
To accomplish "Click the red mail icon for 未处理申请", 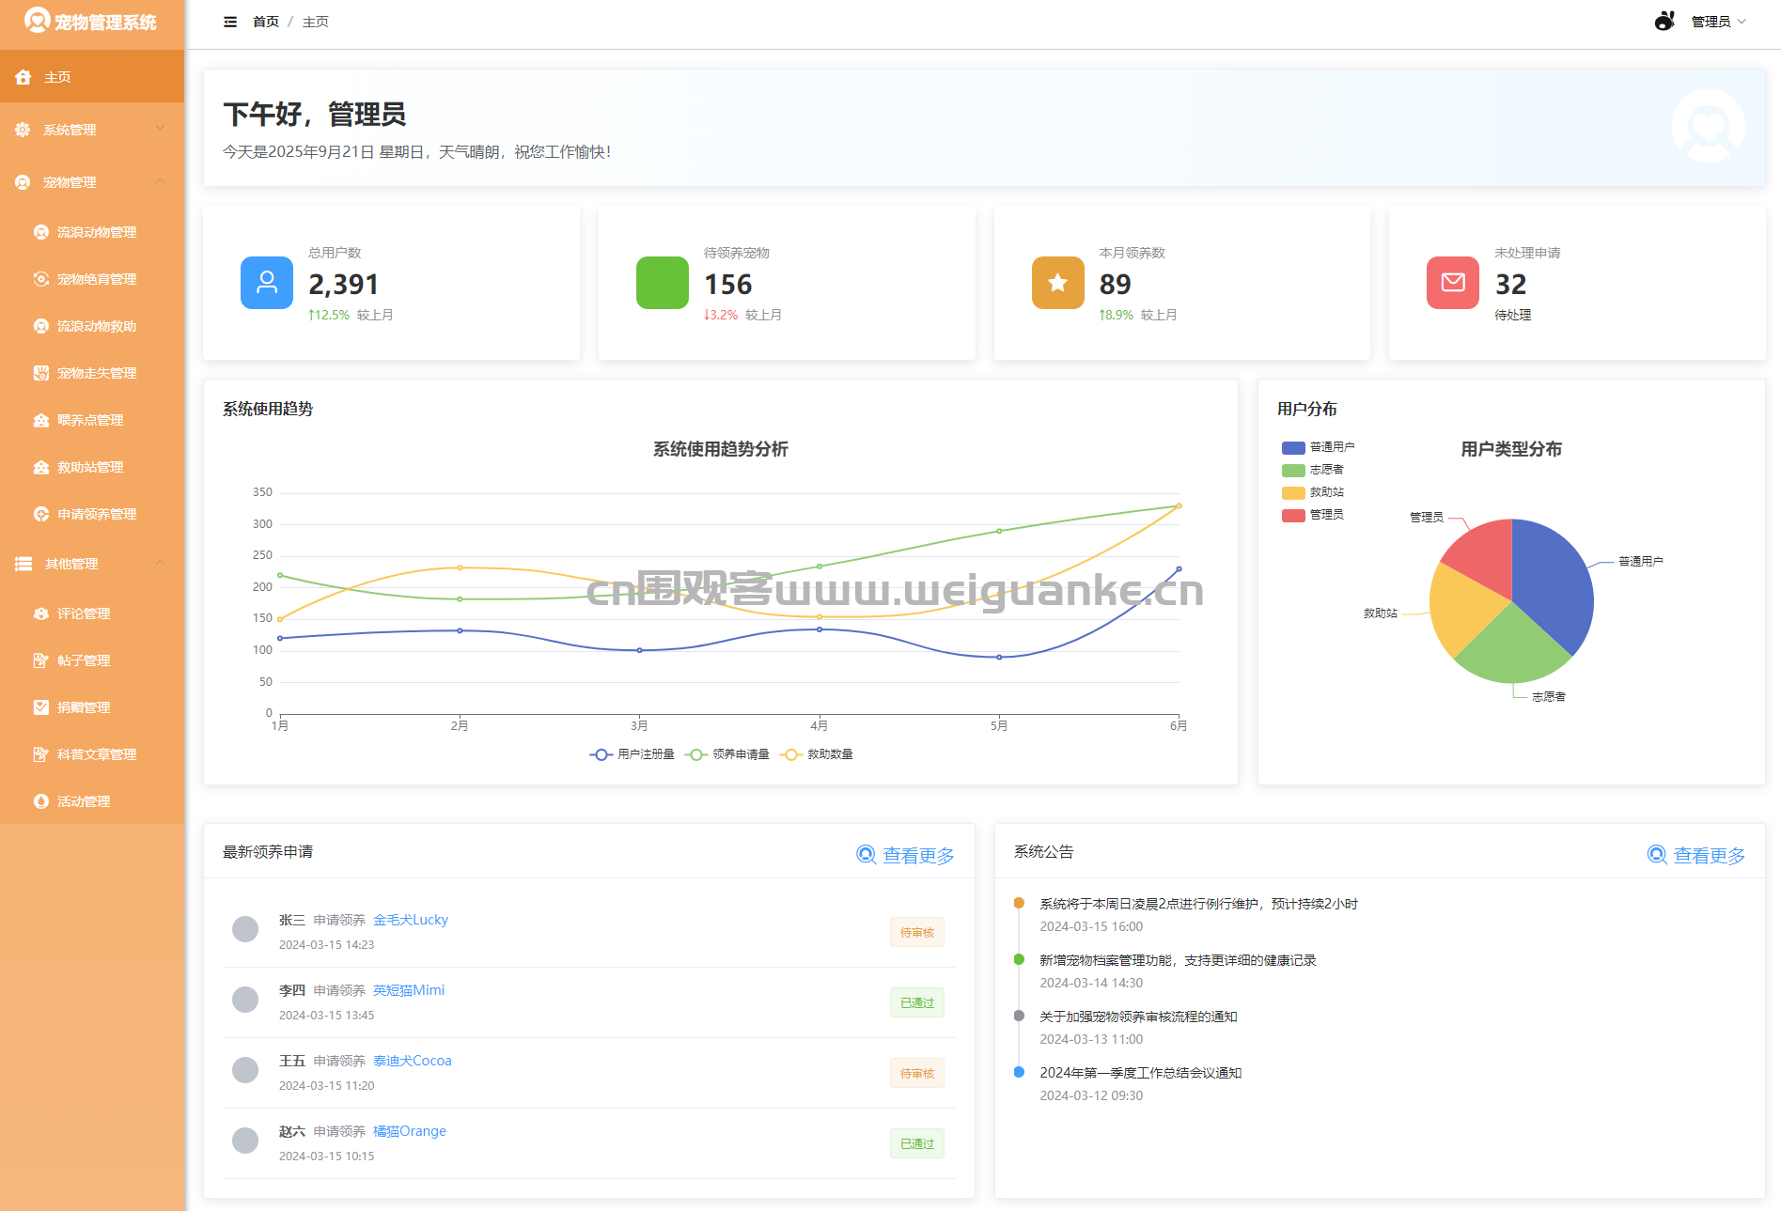I will (x=1453, y=283).
